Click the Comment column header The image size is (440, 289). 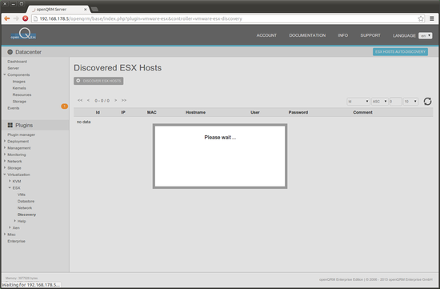[x=363, y=112]
